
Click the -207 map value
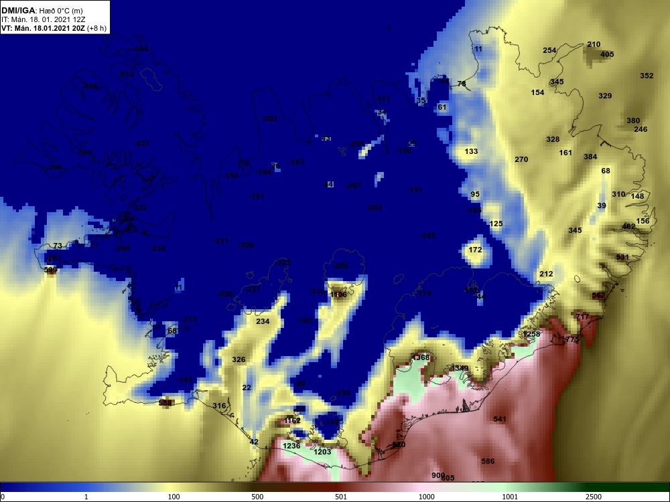pos(353,185)
